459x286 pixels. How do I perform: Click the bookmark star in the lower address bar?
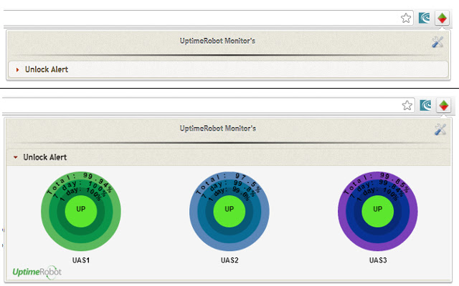(x=407, y=106)
